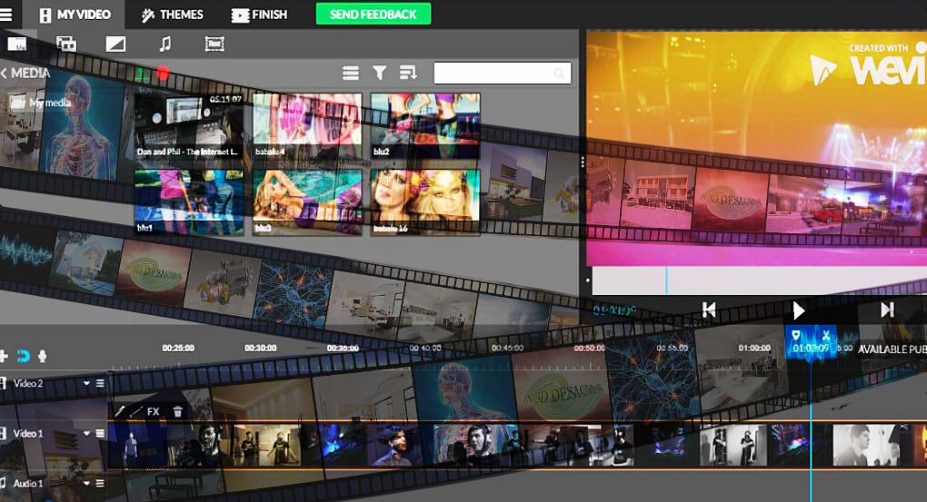This screenshot has width=927, height=502.
Task: Switch media to list view
Action: tap(351, 74)
